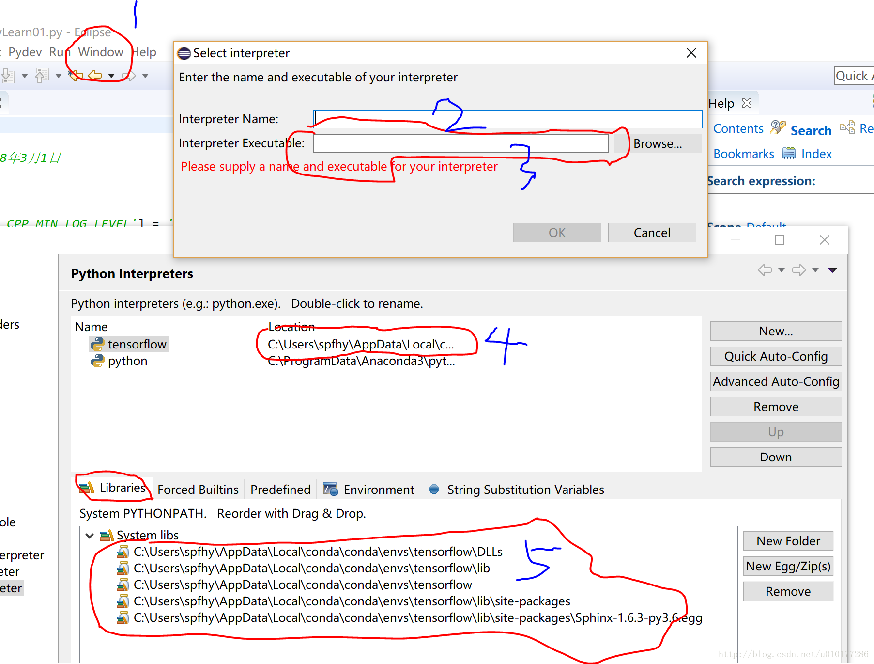This screenshot has height=664, width=874.
Task: Browse for the interpreter executable
Action: 658,143
